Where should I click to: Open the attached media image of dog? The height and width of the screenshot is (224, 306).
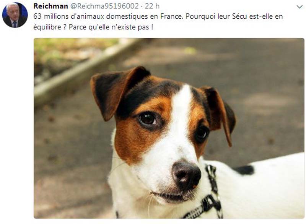click(x=169, y=128)
